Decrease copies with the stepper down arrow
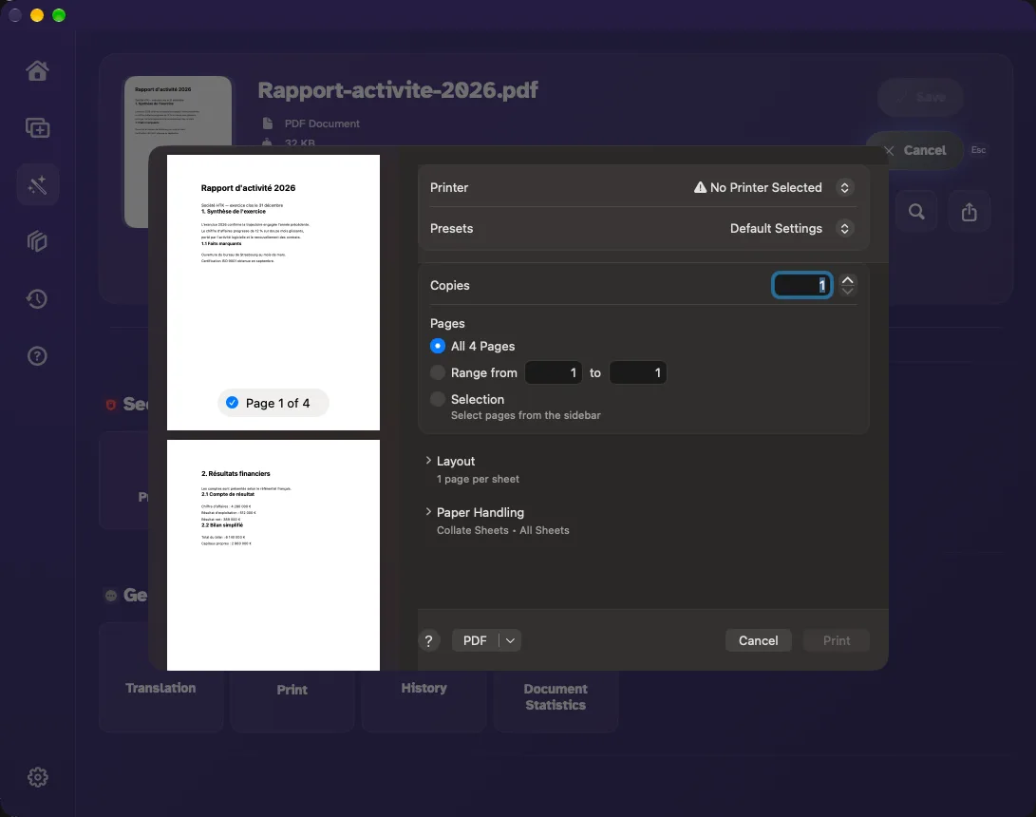 point(847,291)
